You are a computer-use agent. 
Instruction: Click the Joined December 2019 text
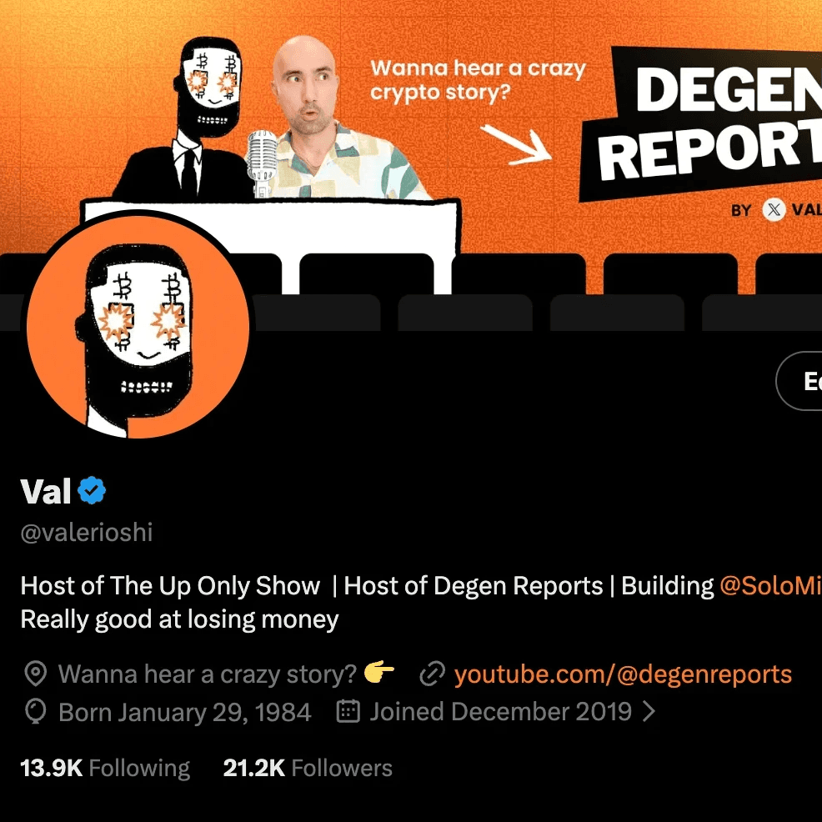(501, 711)
